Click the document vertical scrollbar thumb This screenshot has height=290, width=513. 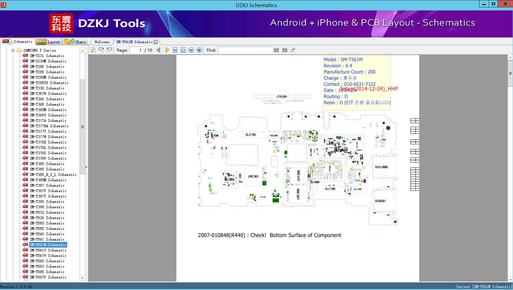510,73
